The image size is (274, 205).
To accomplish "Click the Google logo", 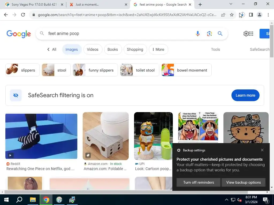I will pos(18,34).
